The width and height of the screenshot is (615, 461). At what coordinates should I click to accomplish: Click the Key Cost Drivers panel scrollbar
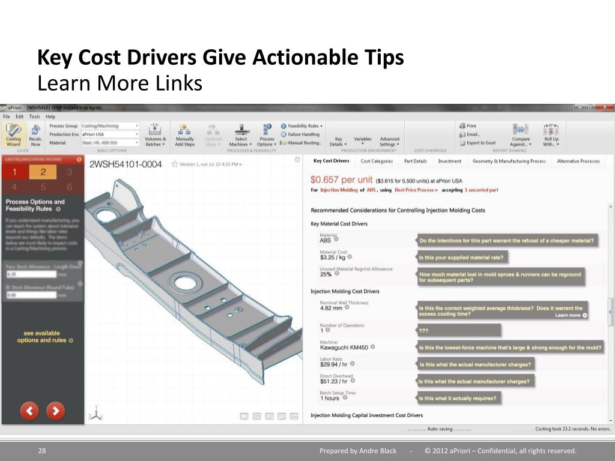(610, 312)
